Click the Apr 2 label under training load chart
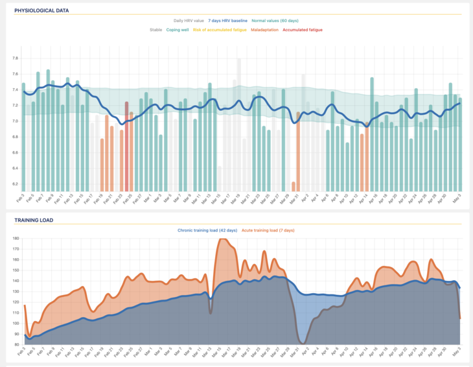Screen dimensions: 473x367 click(x=305, y=351)
